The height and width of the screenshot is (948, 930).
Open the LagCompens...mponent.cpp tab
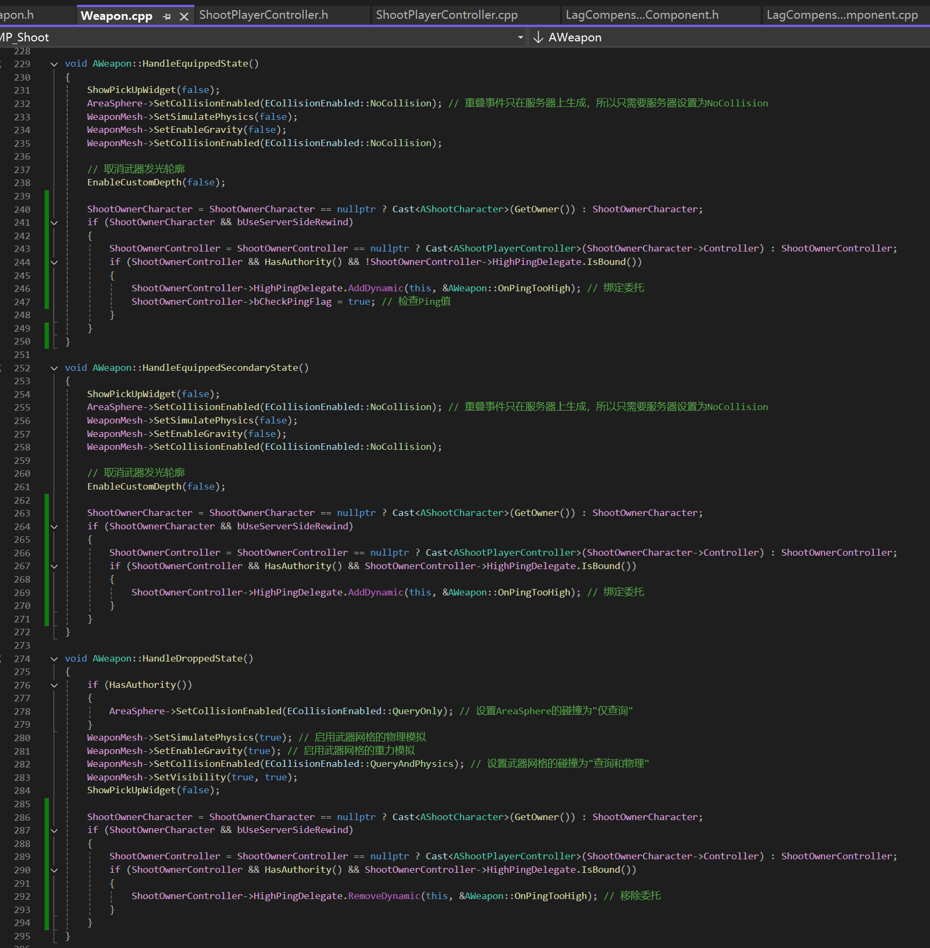coord(842,15)
